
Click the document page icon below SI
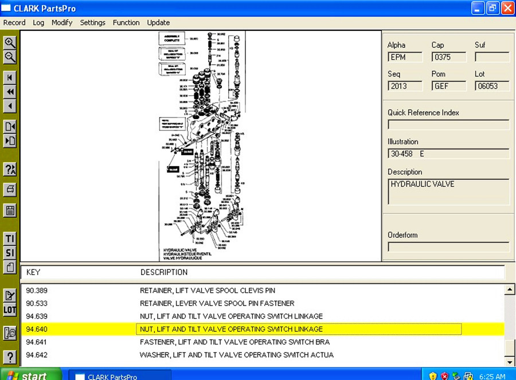(x=10, y=267)
